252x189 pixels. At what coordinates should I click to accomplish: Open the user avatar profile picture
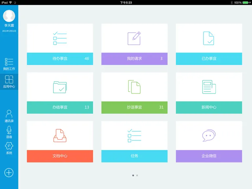point(9,16)
